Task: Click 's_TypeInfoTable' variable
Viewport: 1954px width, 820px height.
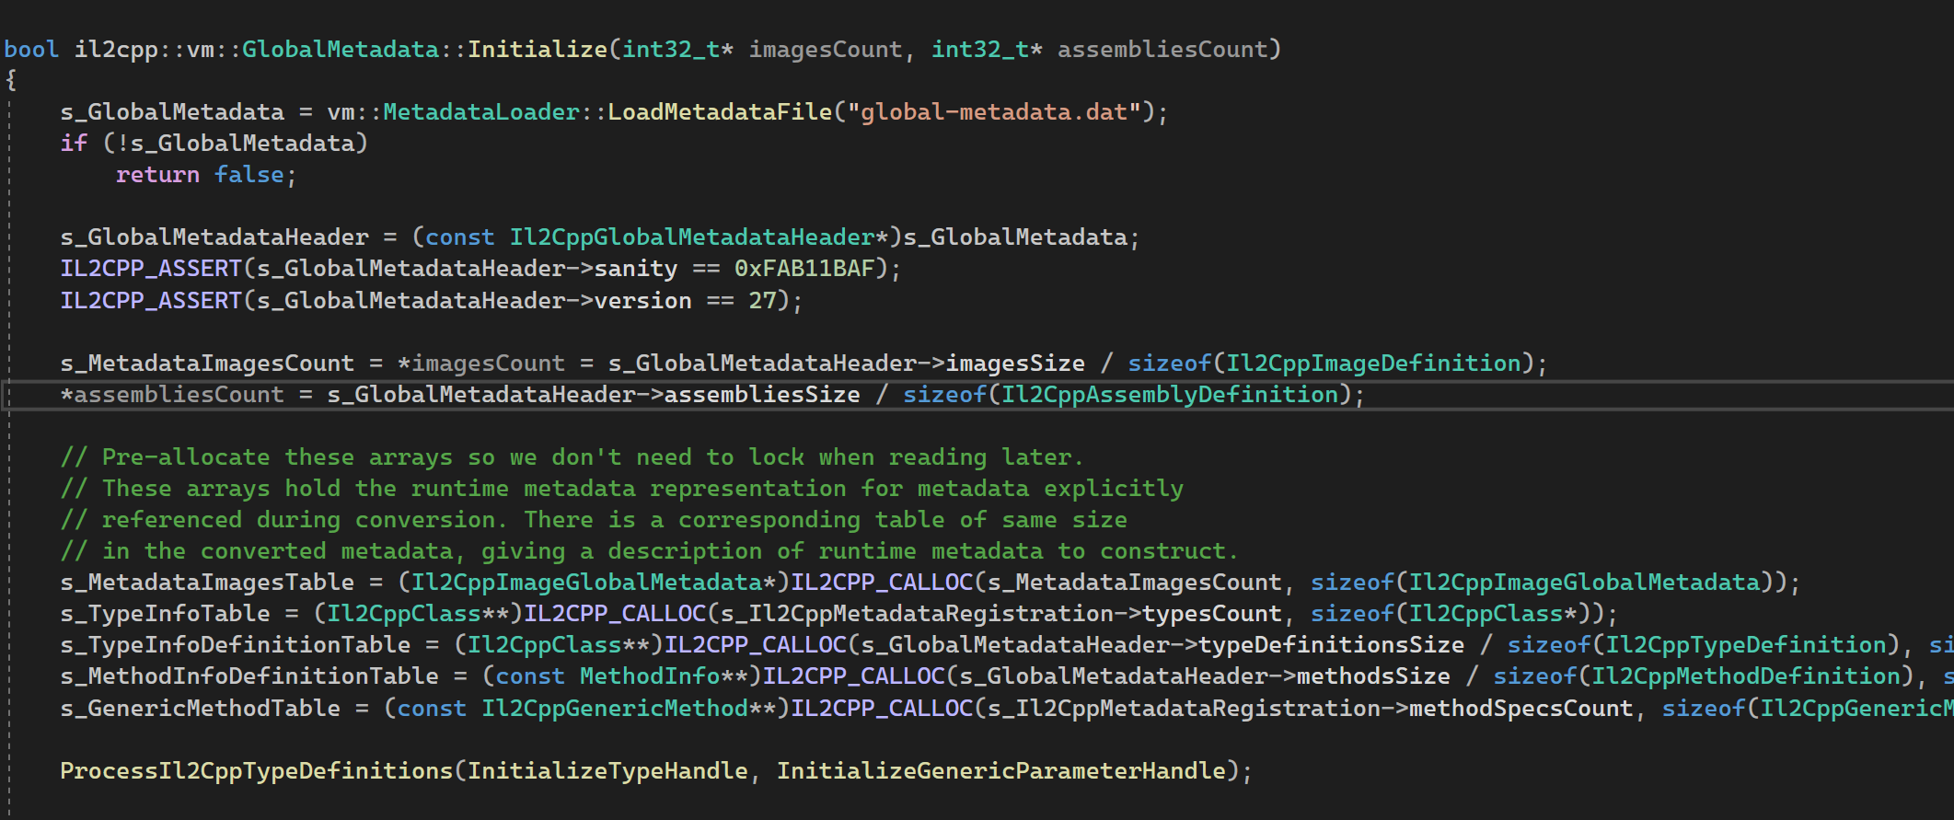Action: (x=166, y=614)
